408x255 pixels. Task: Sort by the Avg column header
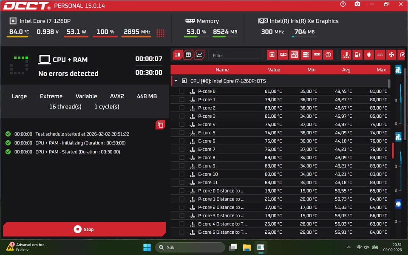click(346, 70)
